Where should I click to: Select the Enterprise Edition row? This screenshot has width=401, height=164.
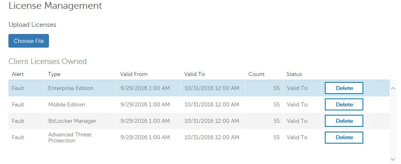click(x=71, y=88)
